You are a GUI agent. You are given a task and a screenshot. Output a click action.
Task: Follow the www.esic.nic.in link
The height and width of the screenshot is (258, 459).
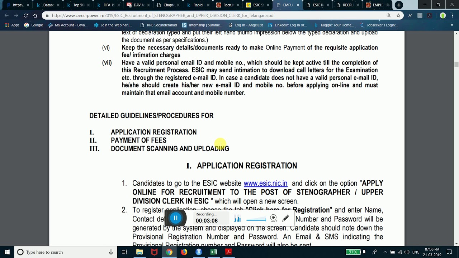[x=265, y=183]
